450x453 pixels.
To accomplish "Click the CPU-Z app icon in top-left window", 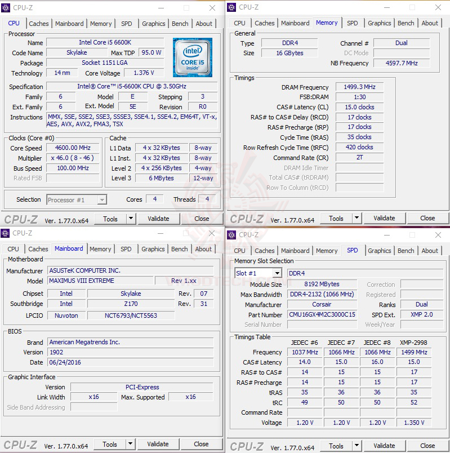I will pyautogui.click(x=6, y=7).
